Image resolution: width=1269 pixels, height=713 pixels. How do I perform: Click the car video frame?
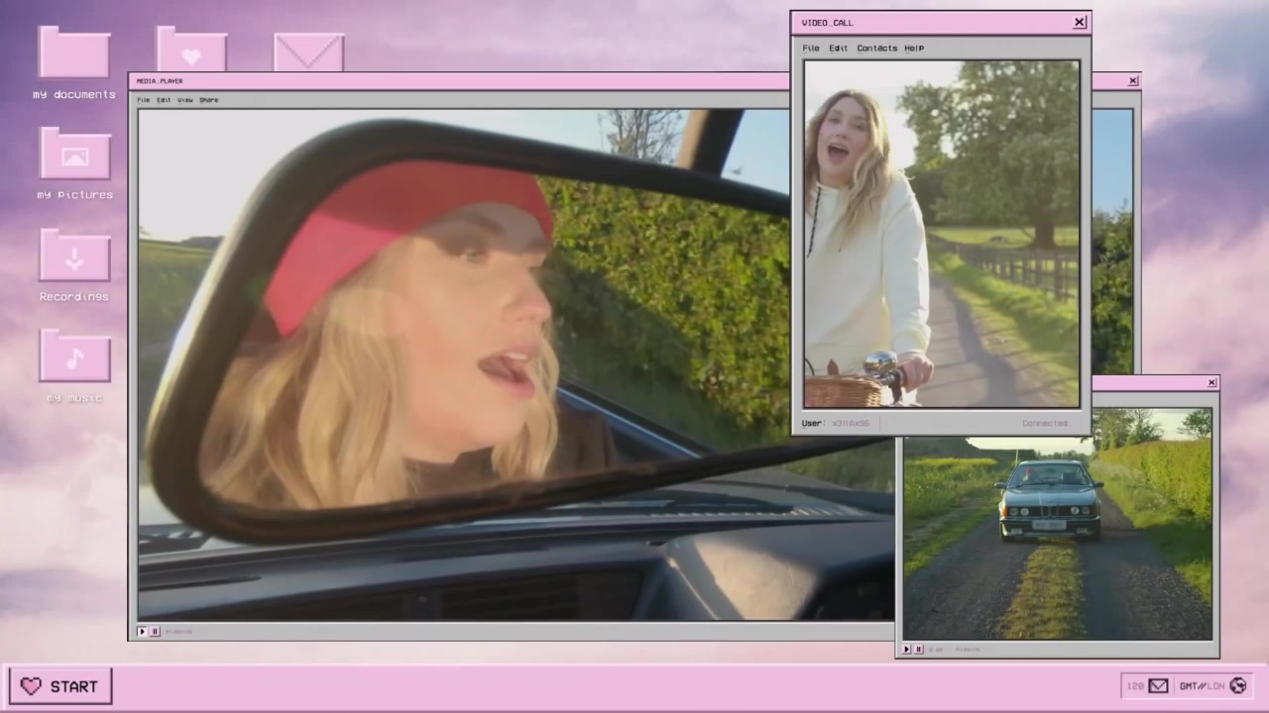pos(1058,524)
